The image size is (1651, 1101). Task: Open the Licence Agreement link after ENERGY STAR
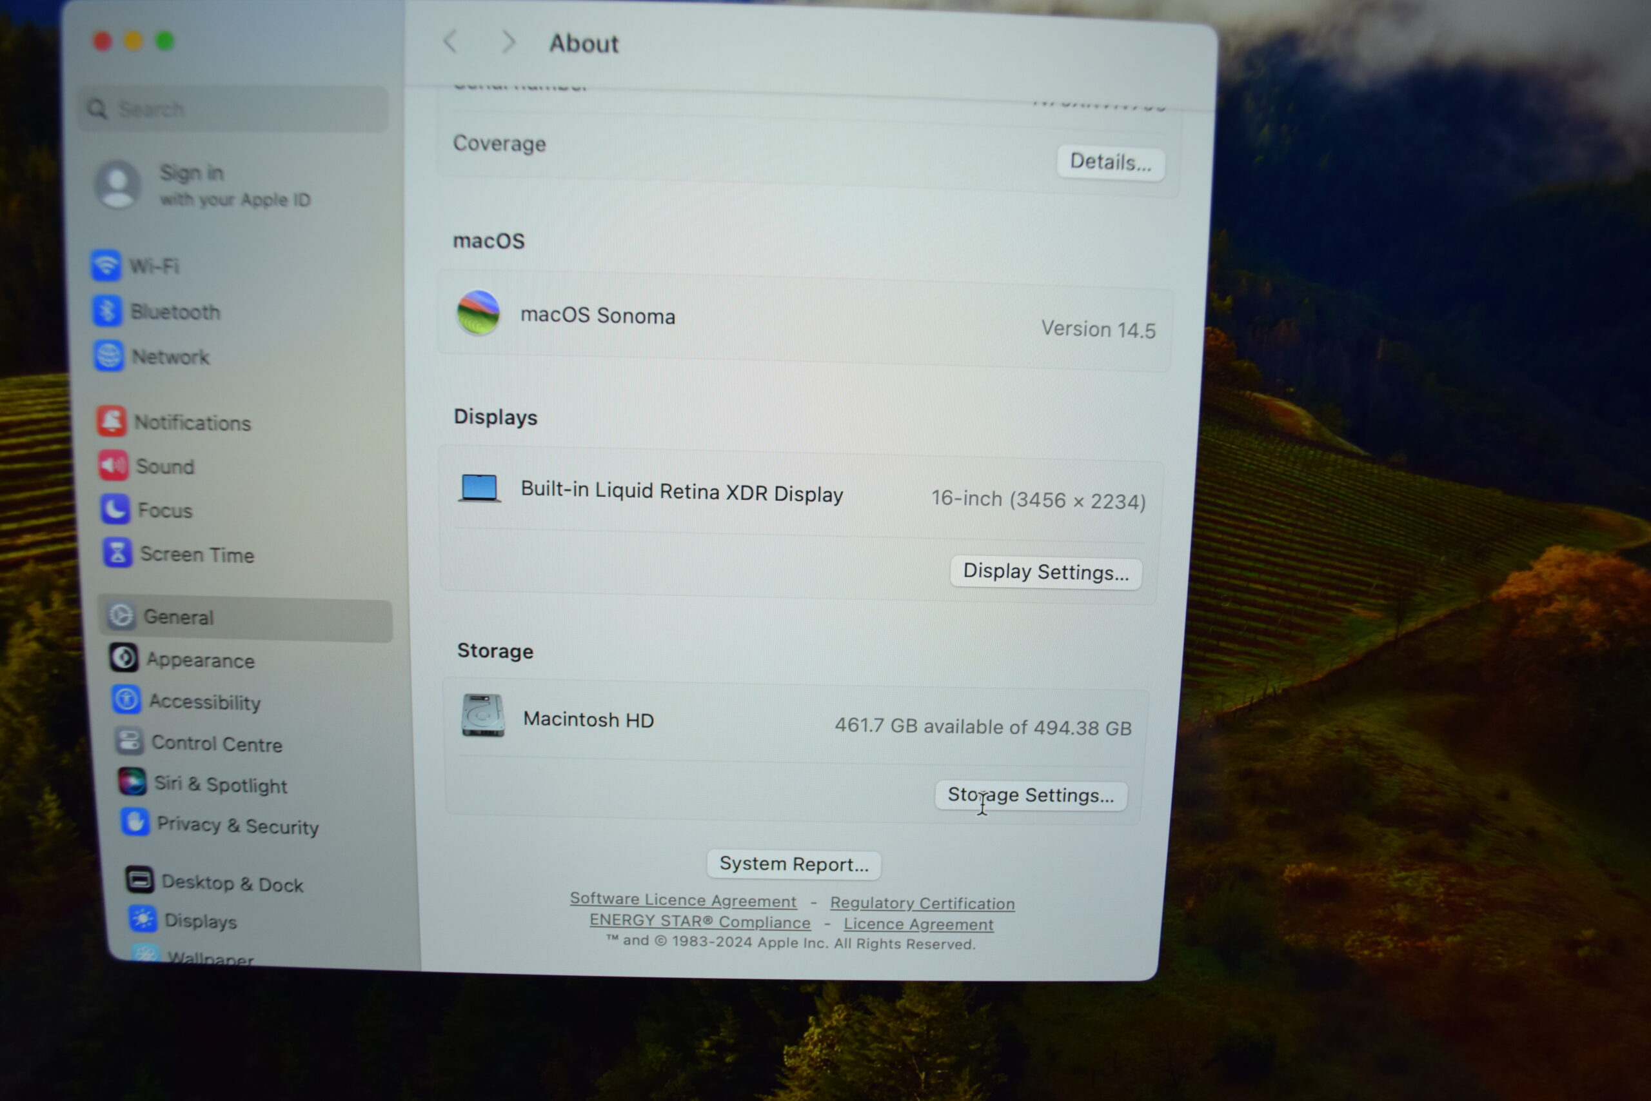coord(918,925)
